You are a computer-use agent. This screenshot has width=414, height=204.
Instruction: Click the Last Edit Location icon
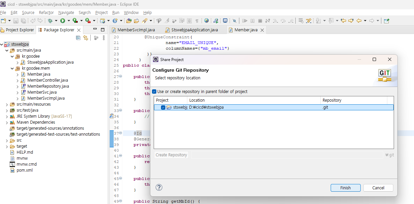(x=343, y=21)
